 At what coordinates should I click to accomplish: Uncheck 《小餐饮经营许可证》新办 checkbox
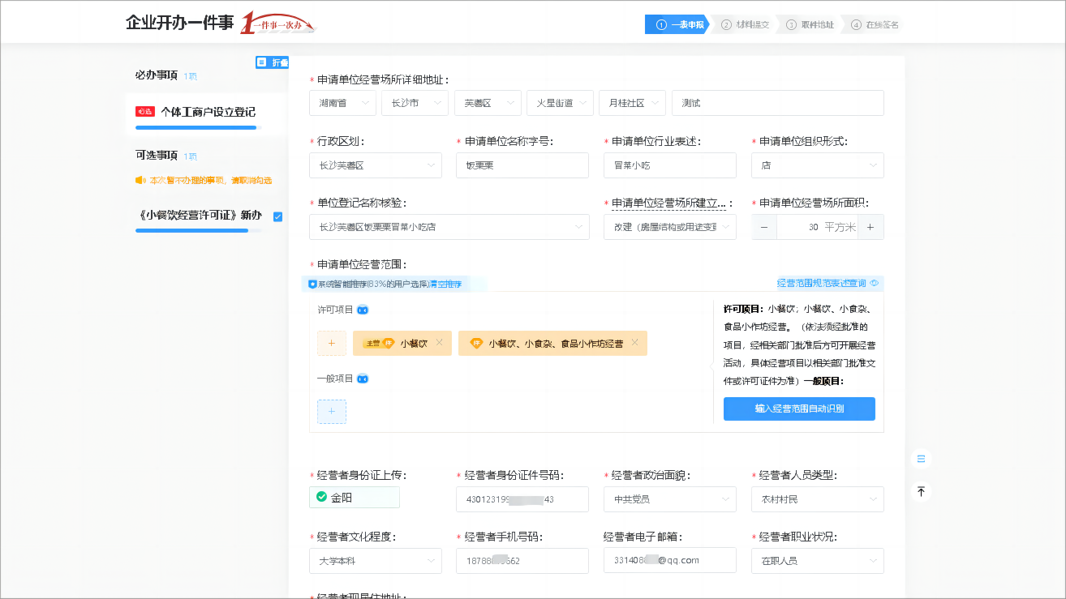[277, 216]
